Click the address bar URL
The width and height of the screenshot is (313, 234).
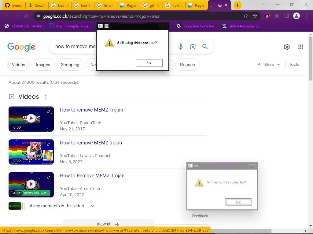(101, 16)
